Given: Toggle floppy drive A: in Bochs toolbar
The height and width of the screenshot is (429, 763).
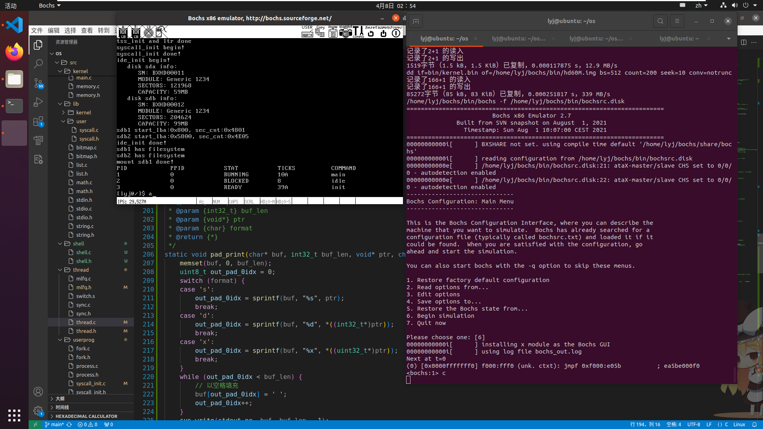Looking at the screenshot, I should click(x=123, y=32).
